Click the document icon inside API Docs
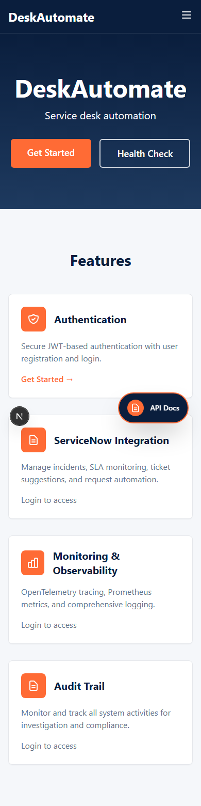This screenshot has height=806, width=201. [136, 408]
